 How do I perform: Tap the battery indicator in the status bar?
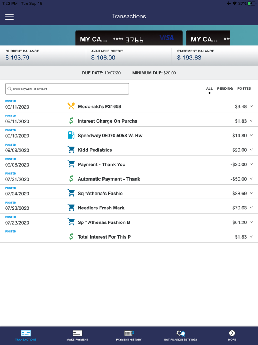[251, 4]
